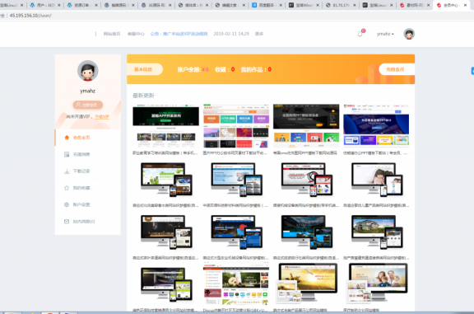The width and height of the screenshot is (474, 314).
Task: Click the 2019-02-11 14:29 date text
Action: click(x=231, y=34)
